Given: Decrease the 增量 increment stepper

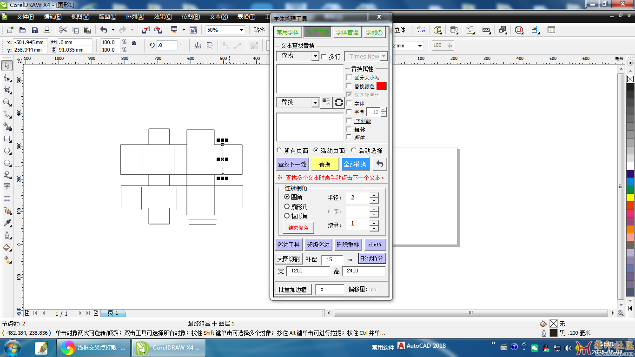Looking at the screenshot, I should click(374, 228).
